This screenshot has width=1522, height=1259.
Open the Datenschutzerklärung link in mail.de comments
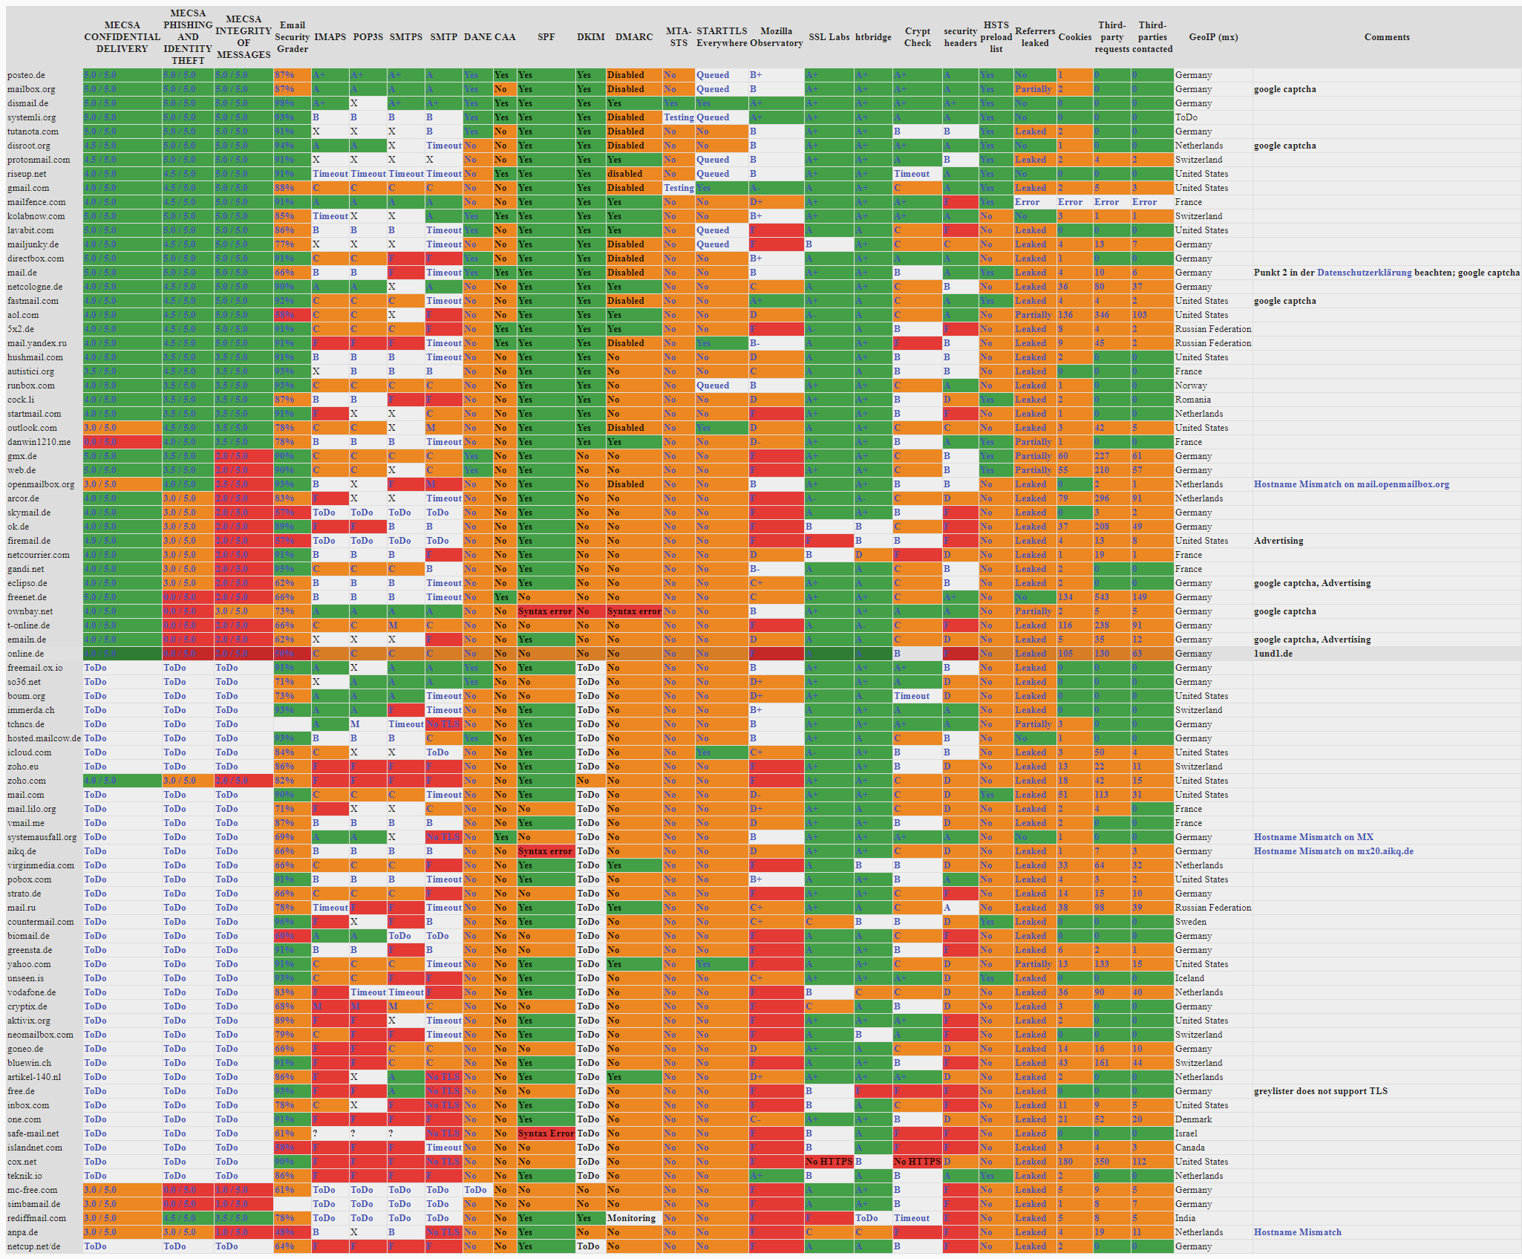[1364, 273]
